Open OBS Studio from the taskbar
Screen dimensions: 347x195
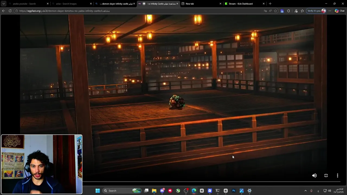coord(186,191)
